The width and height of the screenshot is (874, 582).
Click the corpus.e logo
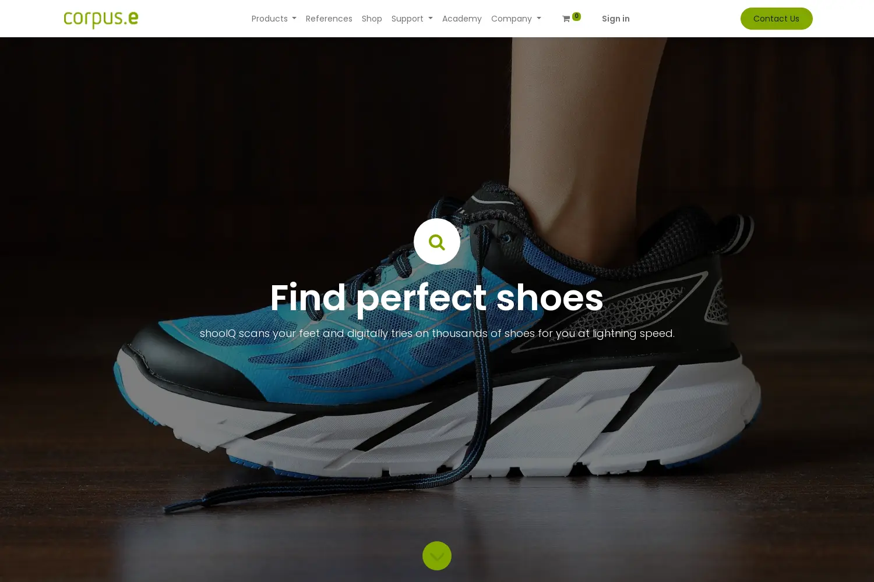coord(101,19)
